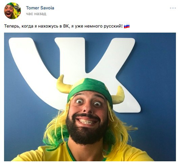Open the post via "час назад" timestamp
This screenshot has width=181, height=165.
tap(36, 14)
